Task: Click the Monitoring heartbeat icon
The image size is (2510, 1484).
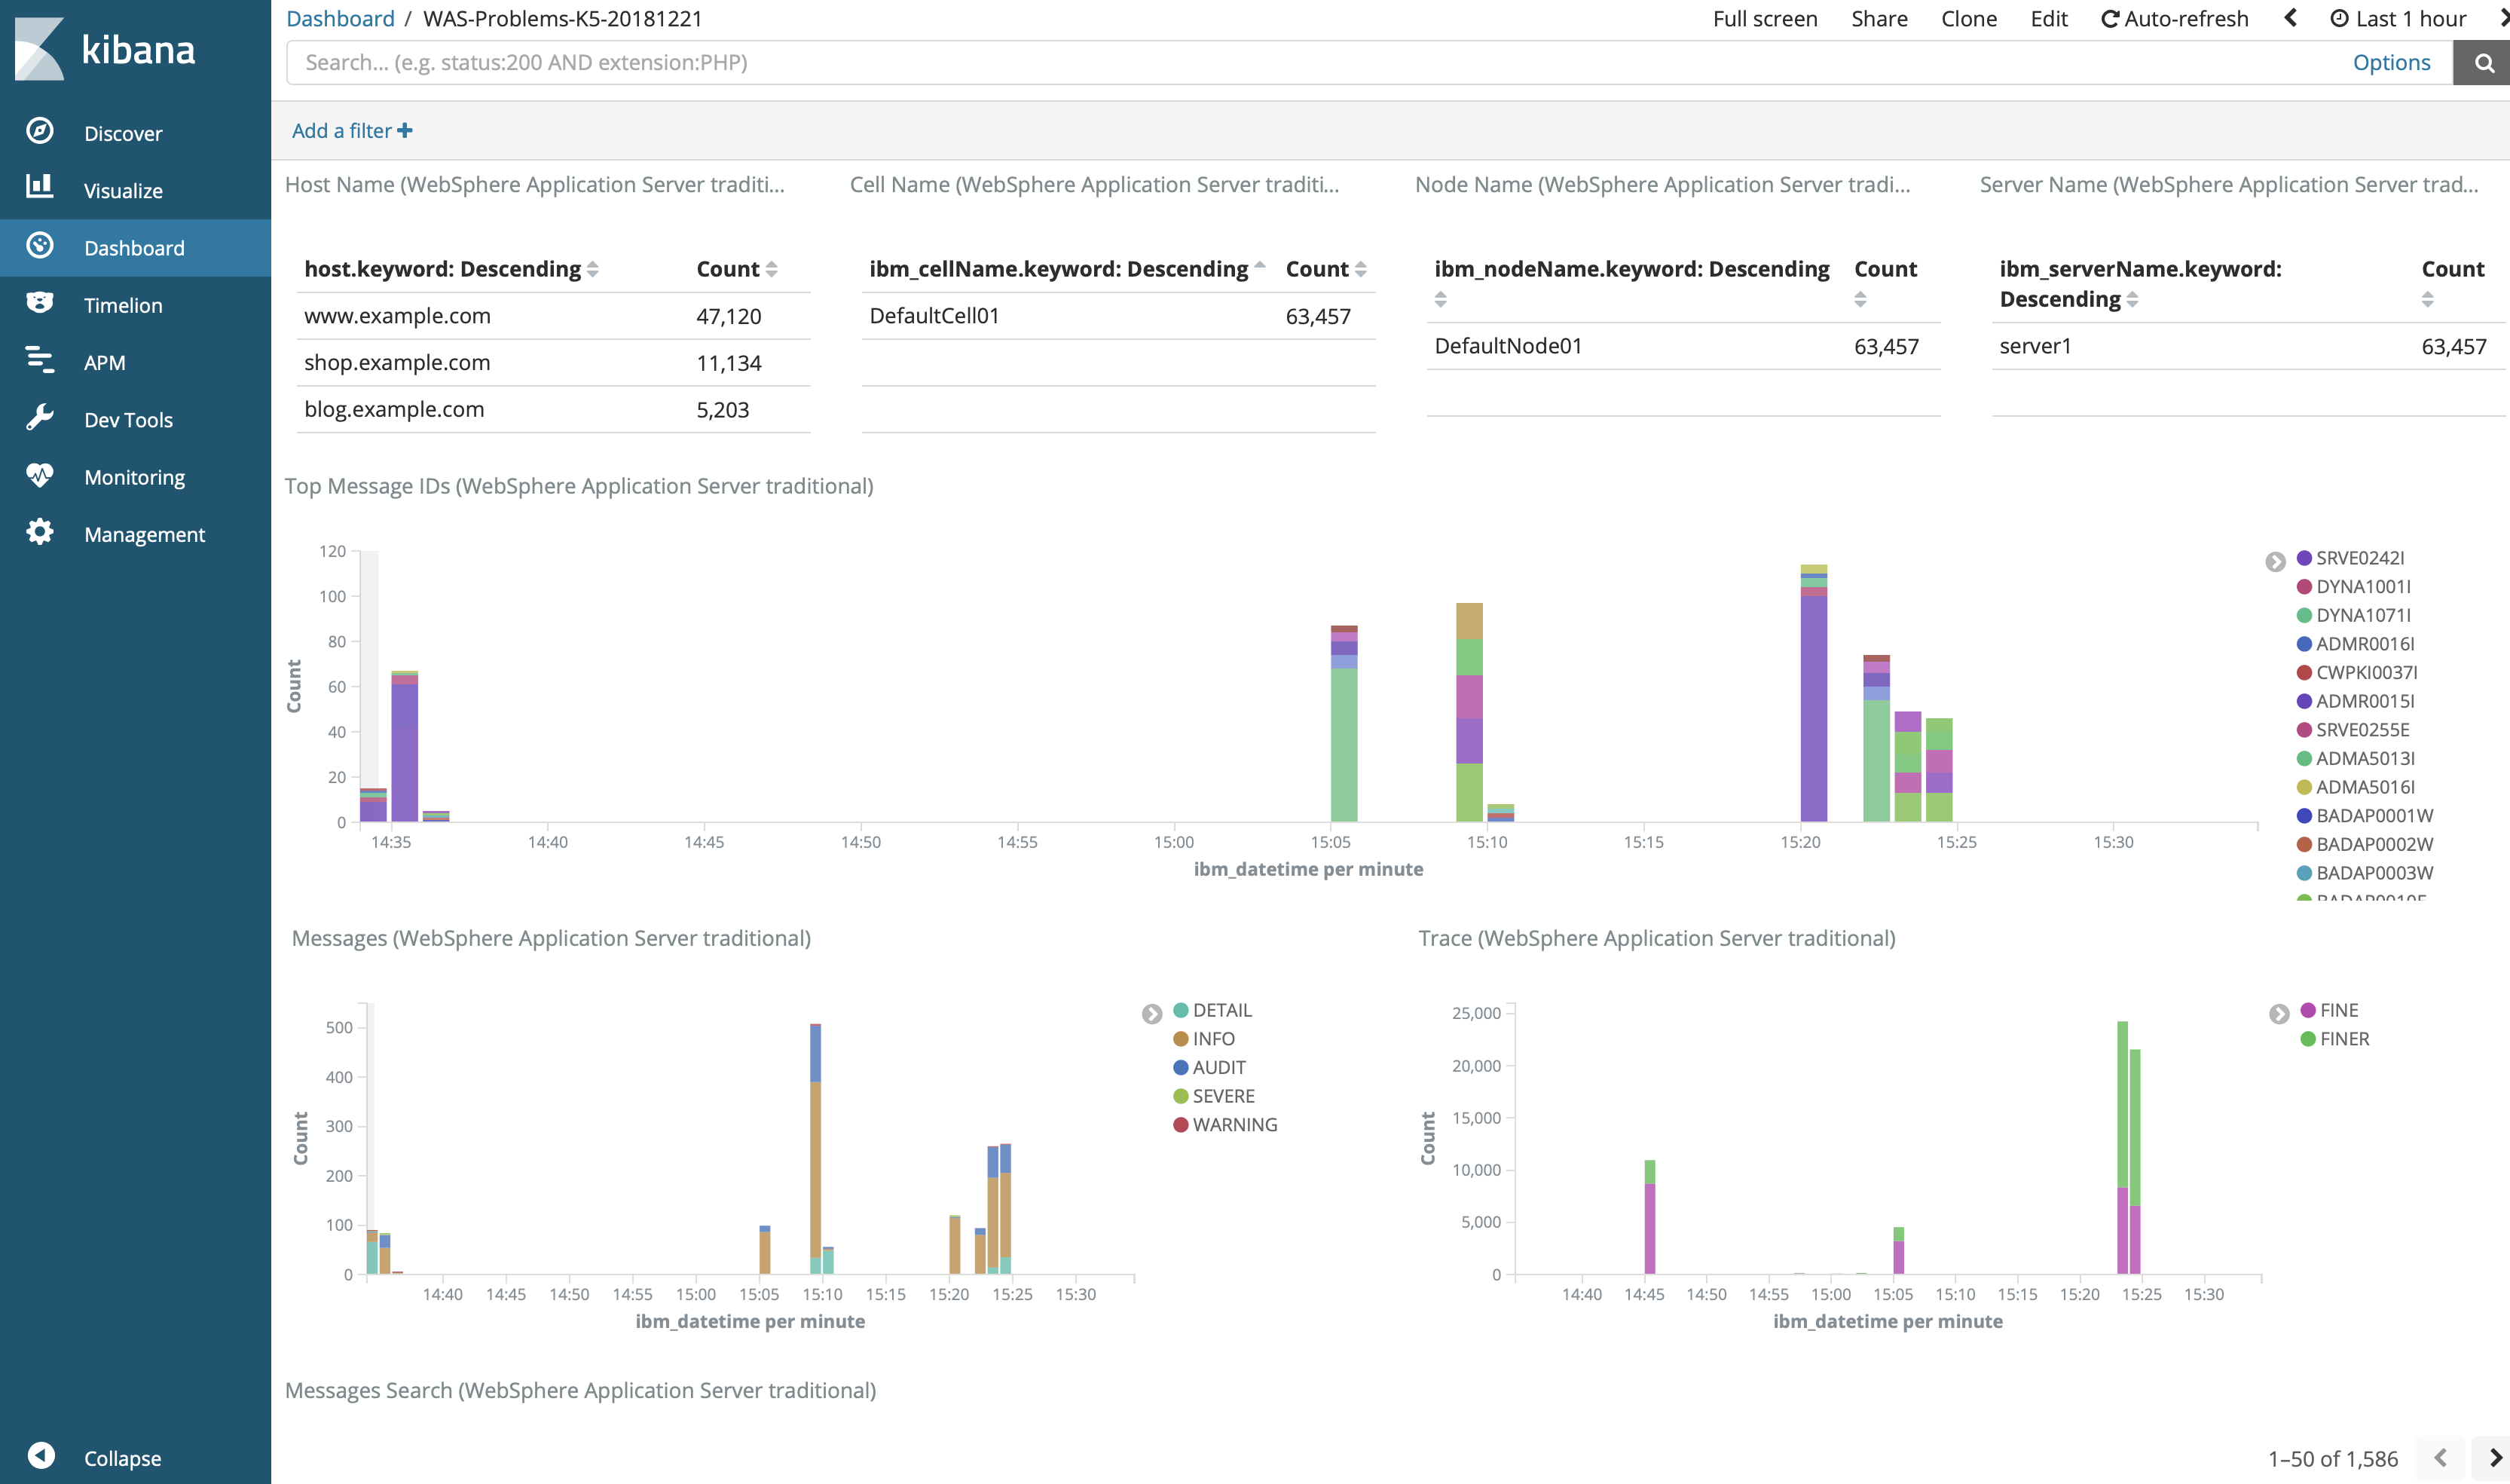Action: pyautogui.click(x=40, y=475)
